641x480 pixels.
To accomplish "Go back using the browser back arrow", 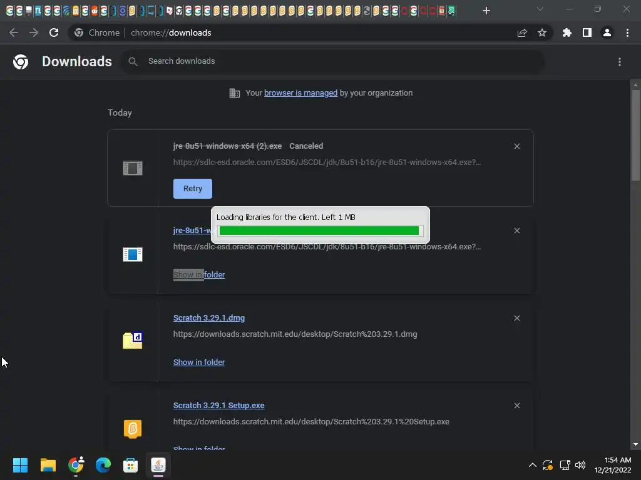I will 14,32.
